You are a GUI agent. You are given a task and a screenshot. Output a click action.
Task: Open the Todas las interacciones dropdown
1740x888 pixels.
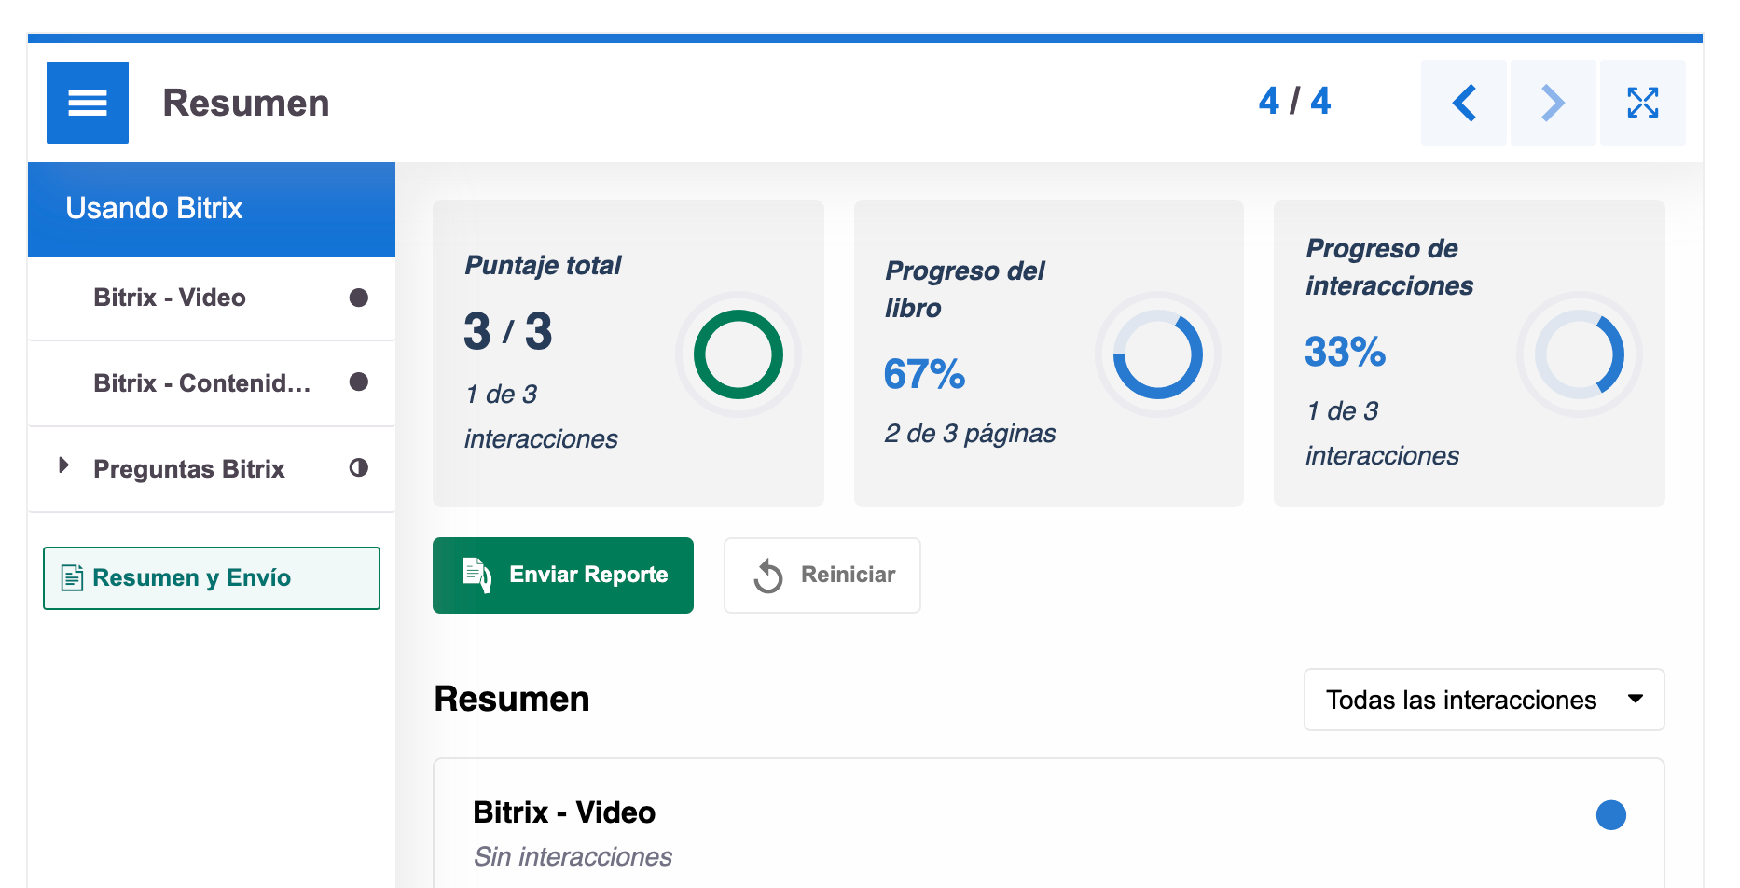tap(1484, 700)
